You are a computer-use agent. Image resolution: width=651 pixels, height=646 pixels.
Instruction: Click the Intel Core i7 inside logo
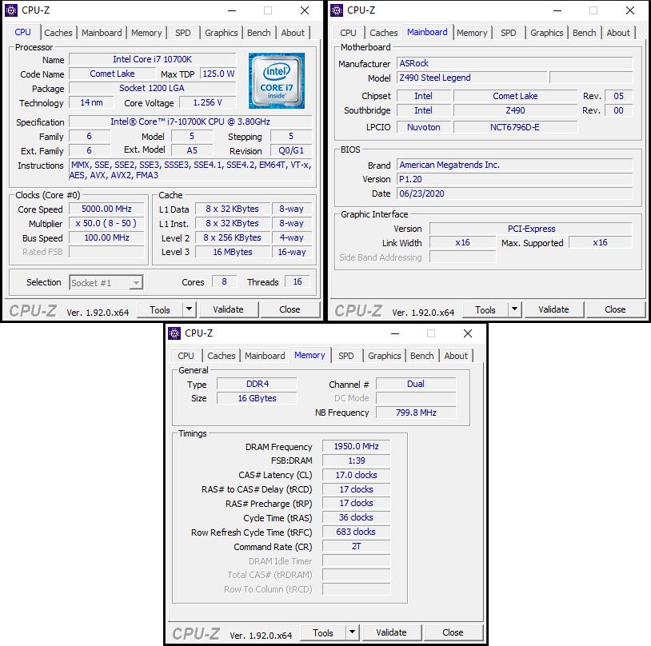(277, 81)
